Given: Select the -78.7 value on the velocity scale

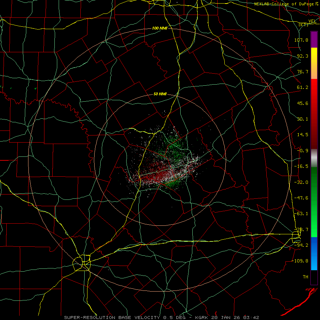Looking at the screenshot, I should click(x=301, y=230).
